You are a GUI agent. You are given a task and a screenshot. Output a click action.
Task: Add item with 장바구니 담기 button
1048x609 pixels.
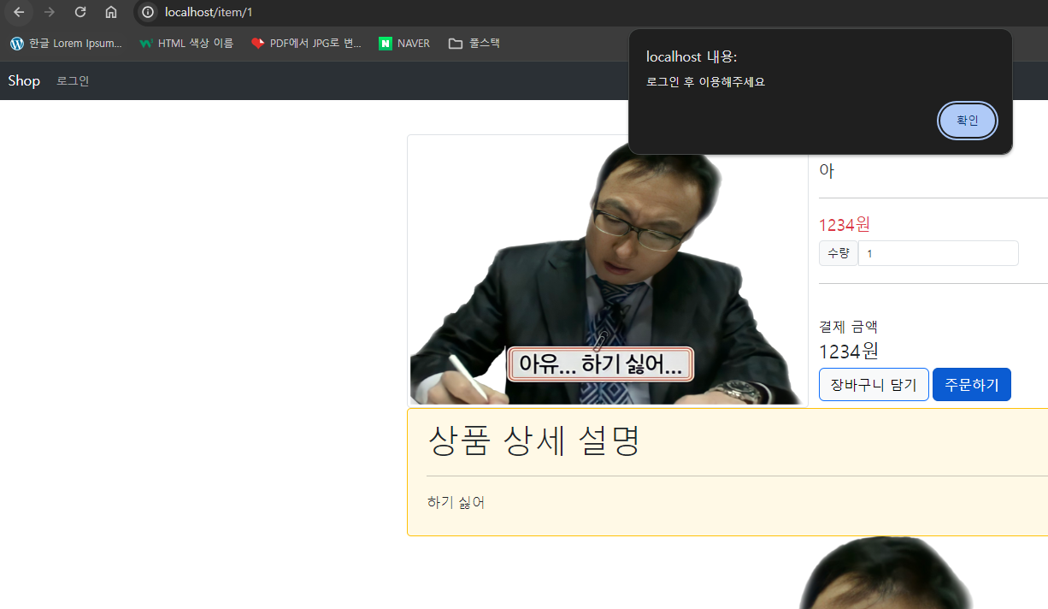coord(874,385)
